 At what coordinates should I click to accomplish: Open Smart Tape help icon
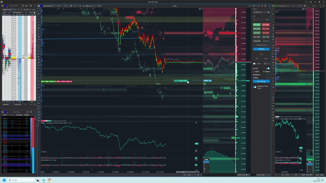click(28, 112)
